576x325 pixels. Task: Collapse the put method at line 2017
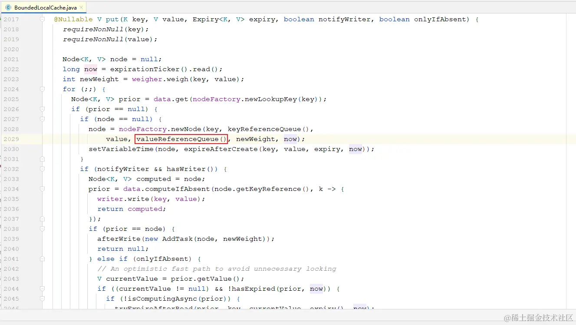(x=43, y=19)
